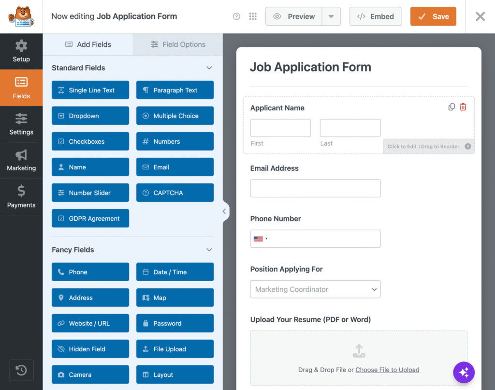Add a Checkboxes field

[90, 141]
